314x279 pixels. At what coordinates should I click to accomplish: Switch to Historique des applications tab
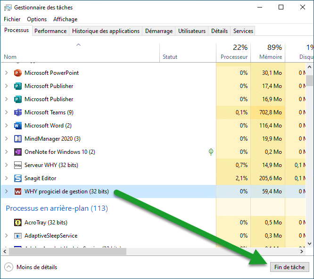coord(106,31)
